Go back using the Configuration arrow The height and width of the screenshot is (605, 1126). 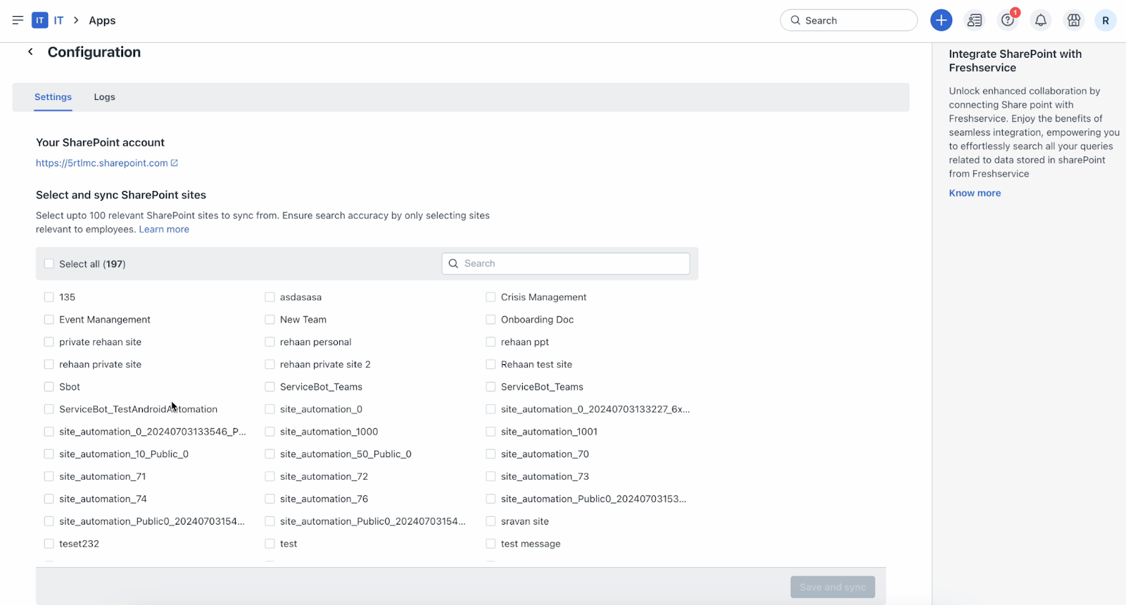tap(30, 51)
